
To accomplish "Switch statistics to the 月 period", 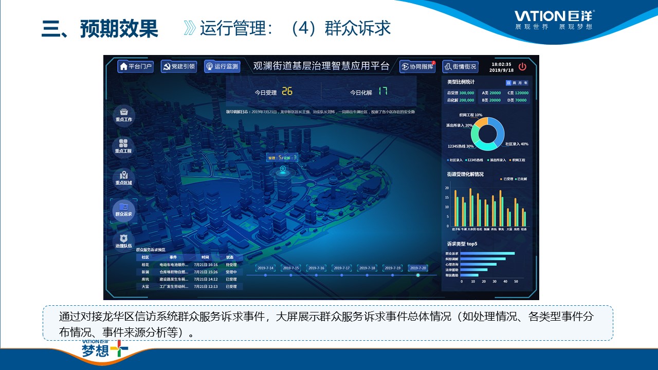I will click(x=520, y=82).
